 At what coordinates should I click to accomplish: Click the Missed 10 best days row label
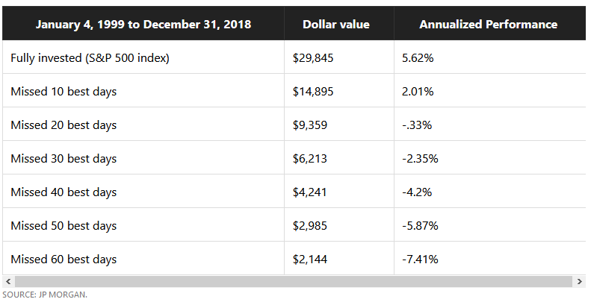coord(64,92)
